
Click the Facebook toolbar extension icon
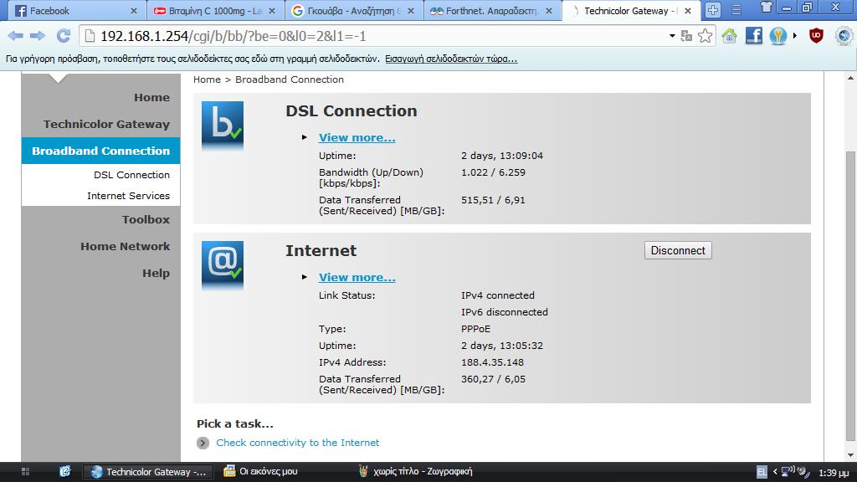(x=754, y=36)
